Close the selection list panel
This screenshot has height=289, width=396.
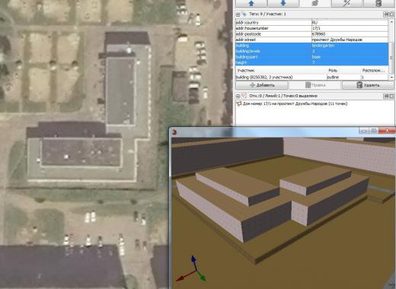[391, 96]
